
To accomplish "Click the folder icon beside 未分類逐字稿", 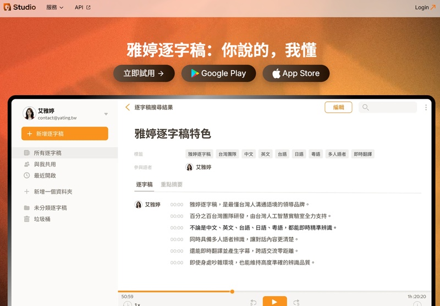I will click(x=26, y=207).
